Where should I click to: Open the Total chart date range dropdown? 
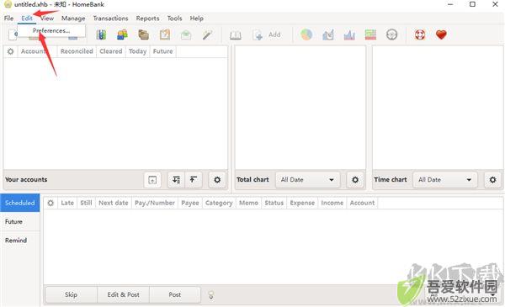pos(307,179)
